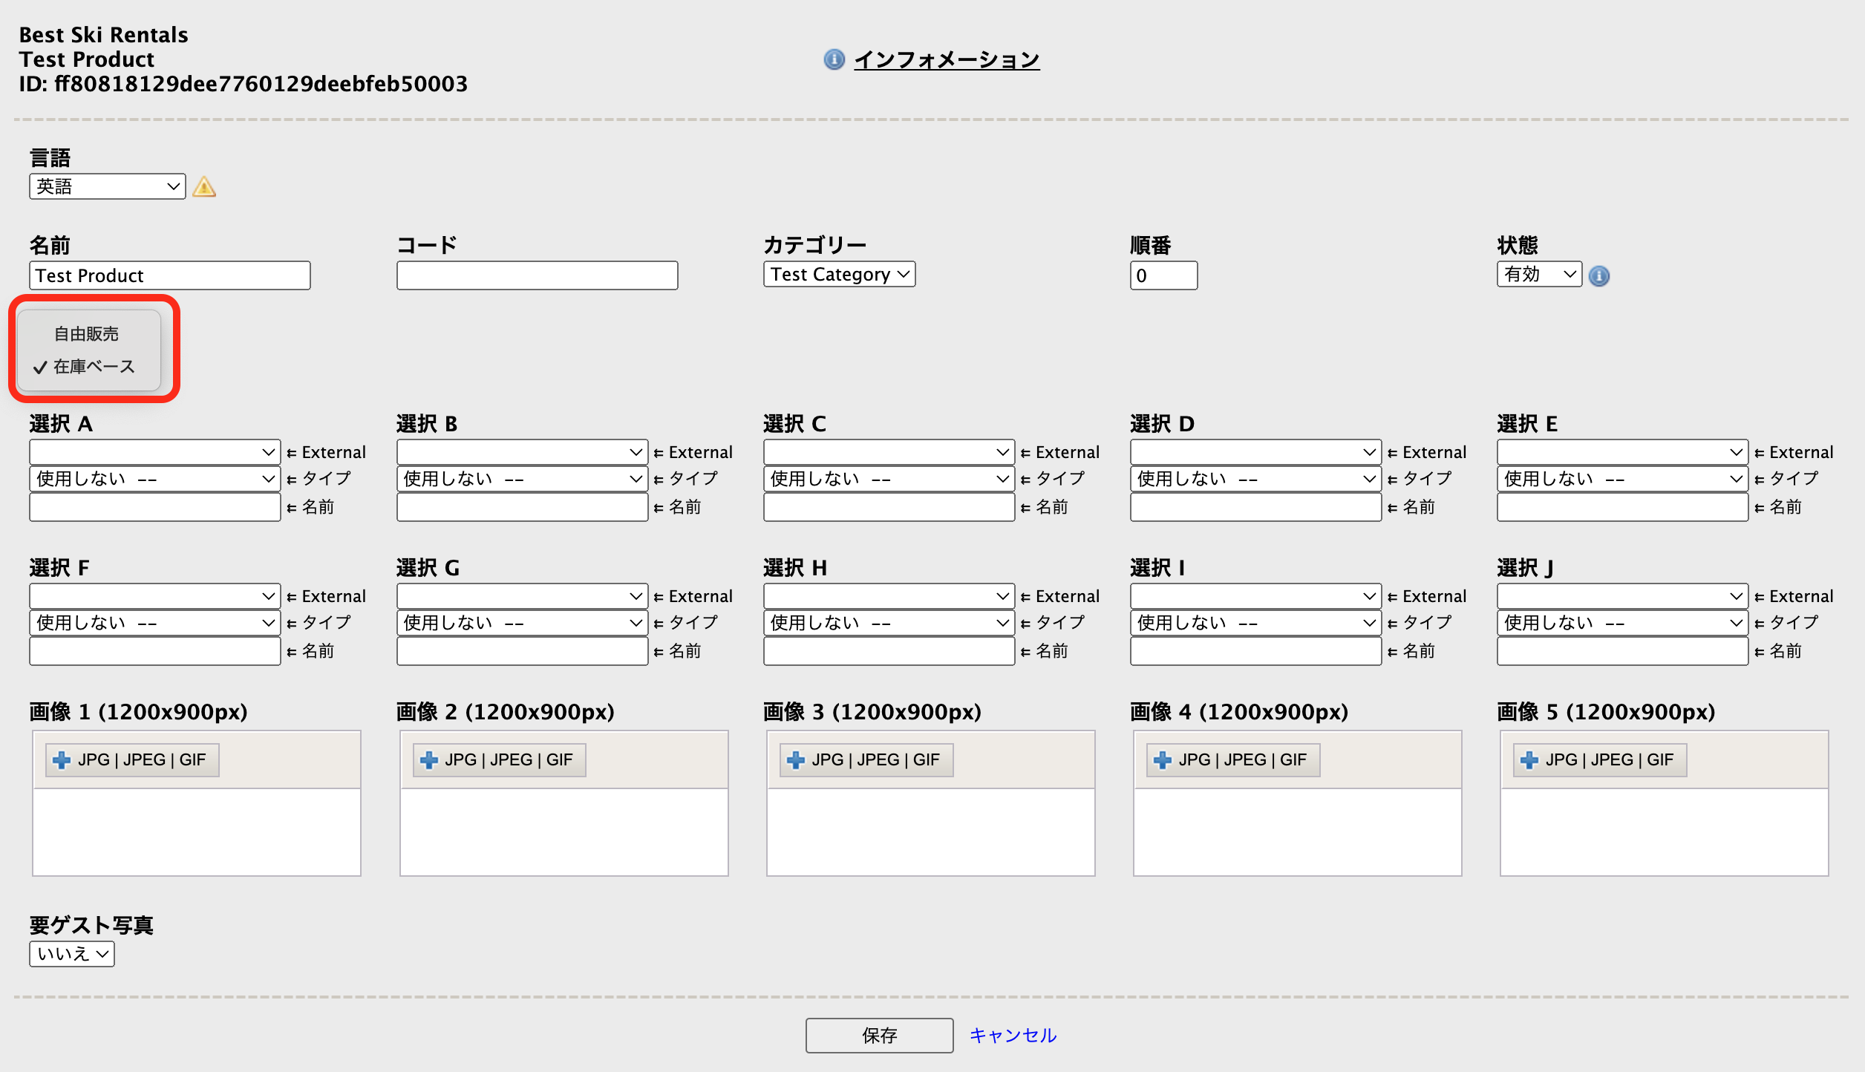Click the コード code input field
The width and height of the screenshot is (1865, 1072).
(537, 275)
